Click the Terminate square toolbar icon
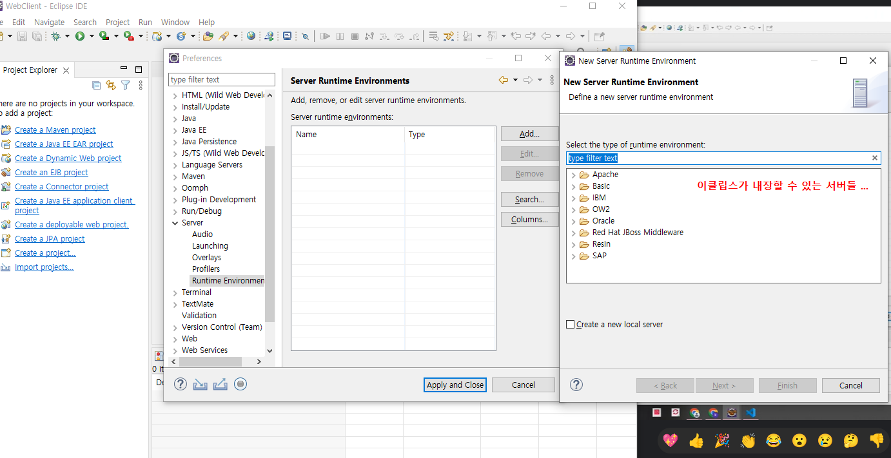Screen dimensions: 891x458 (355, 37)
